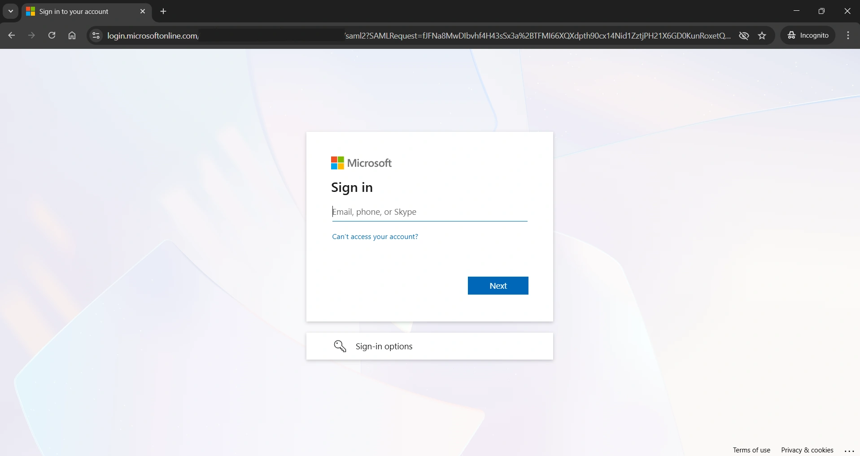
Task: Close the 'Sign in to your account' tab
Action: [143, 11]
